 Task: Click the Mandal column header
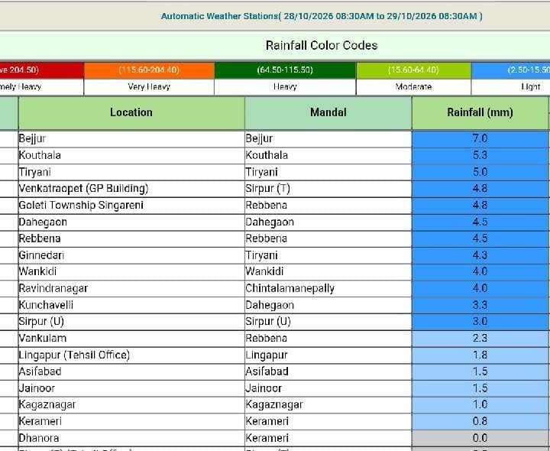328,112
